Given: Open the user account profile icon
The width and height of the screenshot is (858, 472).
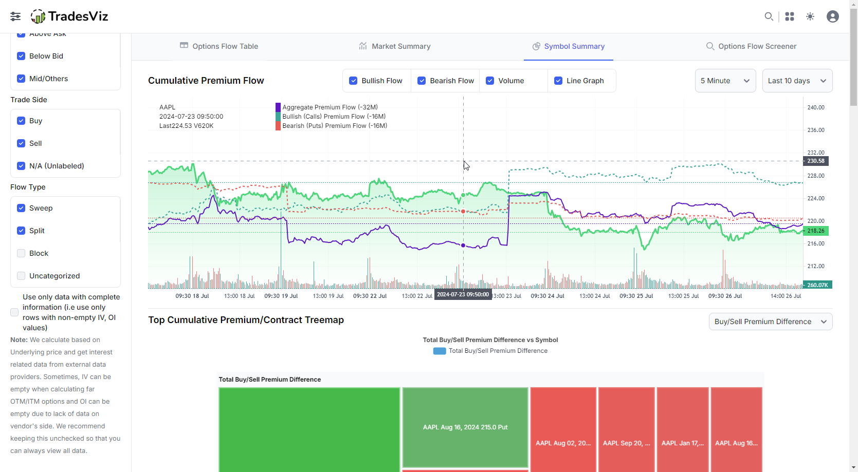Looking at the screenshot, I should [x=833, y=16].
